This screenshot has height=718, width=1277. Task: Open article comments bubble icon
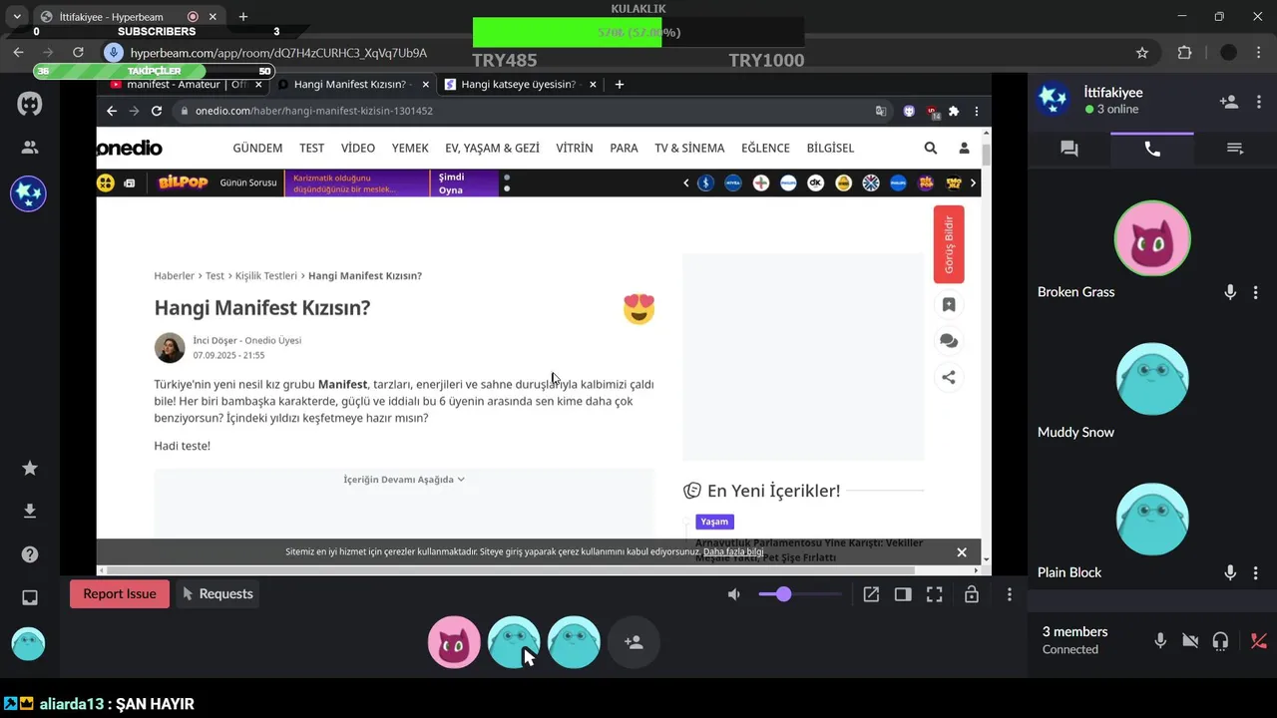[949, 341]
